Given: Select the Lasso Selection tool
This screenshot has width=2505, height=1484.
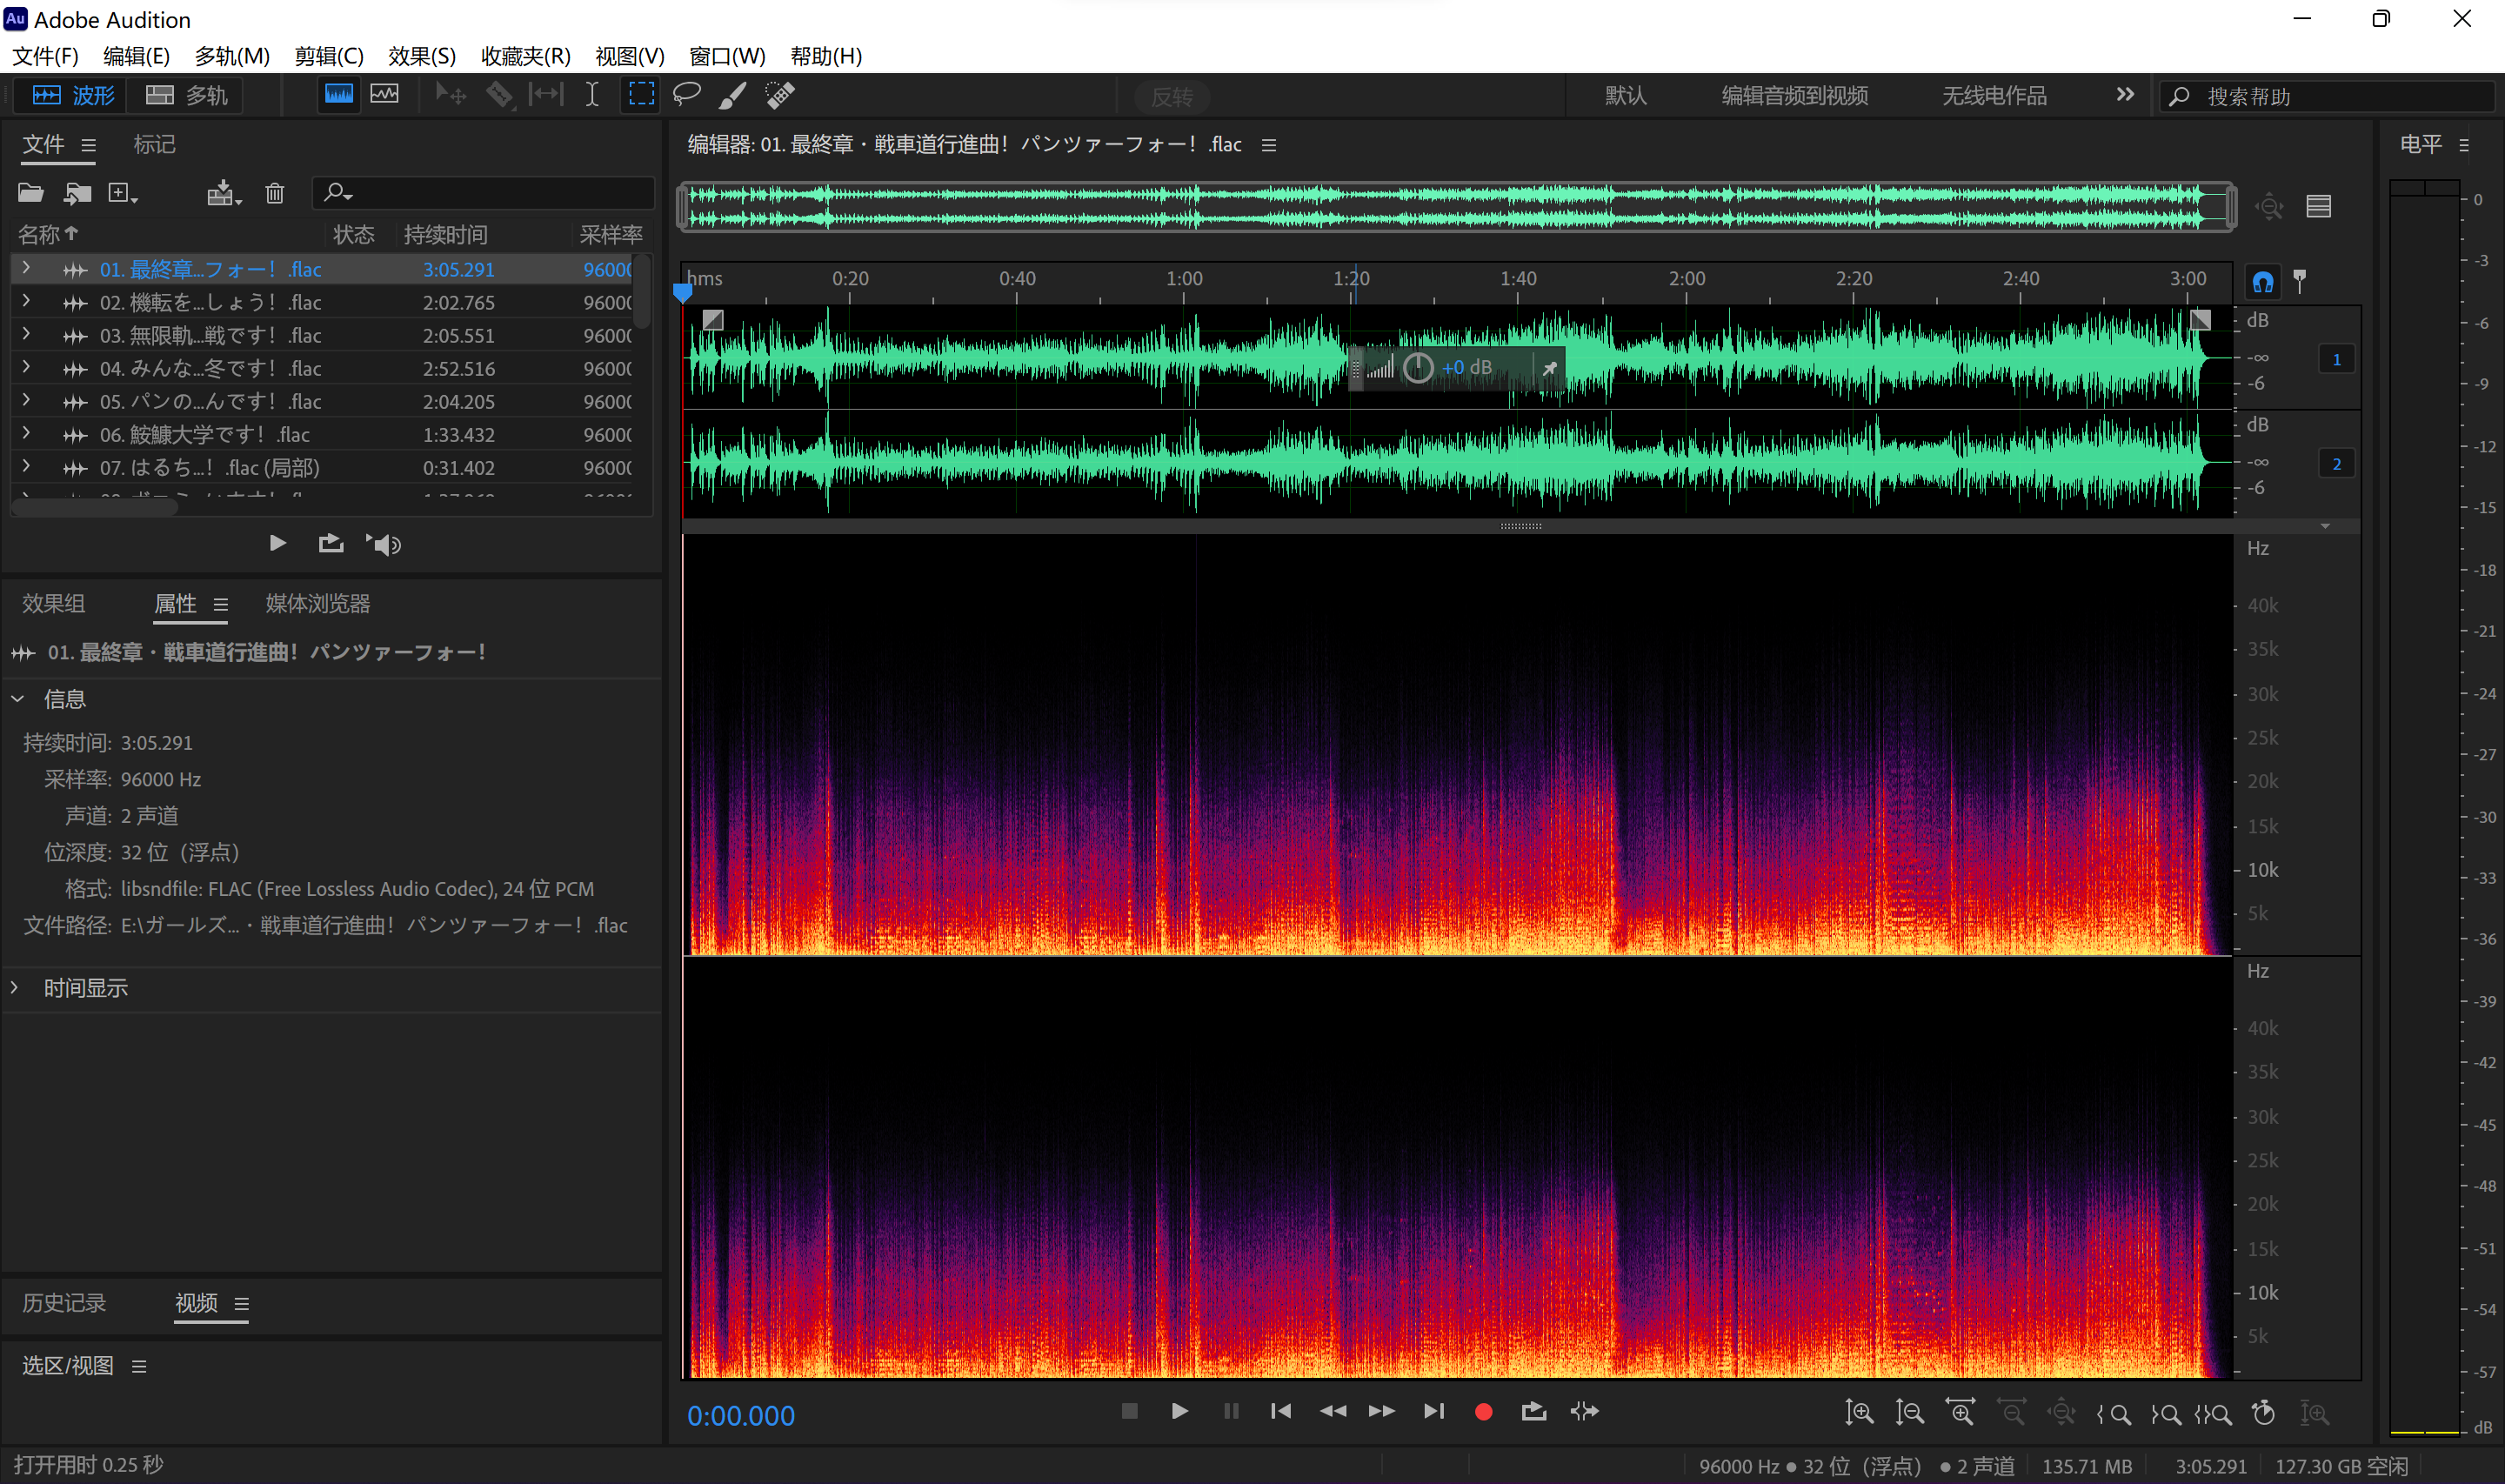Looking at the screenshot, I should tap(687, 95).
